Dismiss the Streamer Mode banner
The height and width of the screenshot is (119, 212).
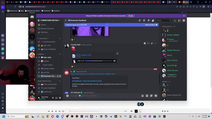[184, 16]
